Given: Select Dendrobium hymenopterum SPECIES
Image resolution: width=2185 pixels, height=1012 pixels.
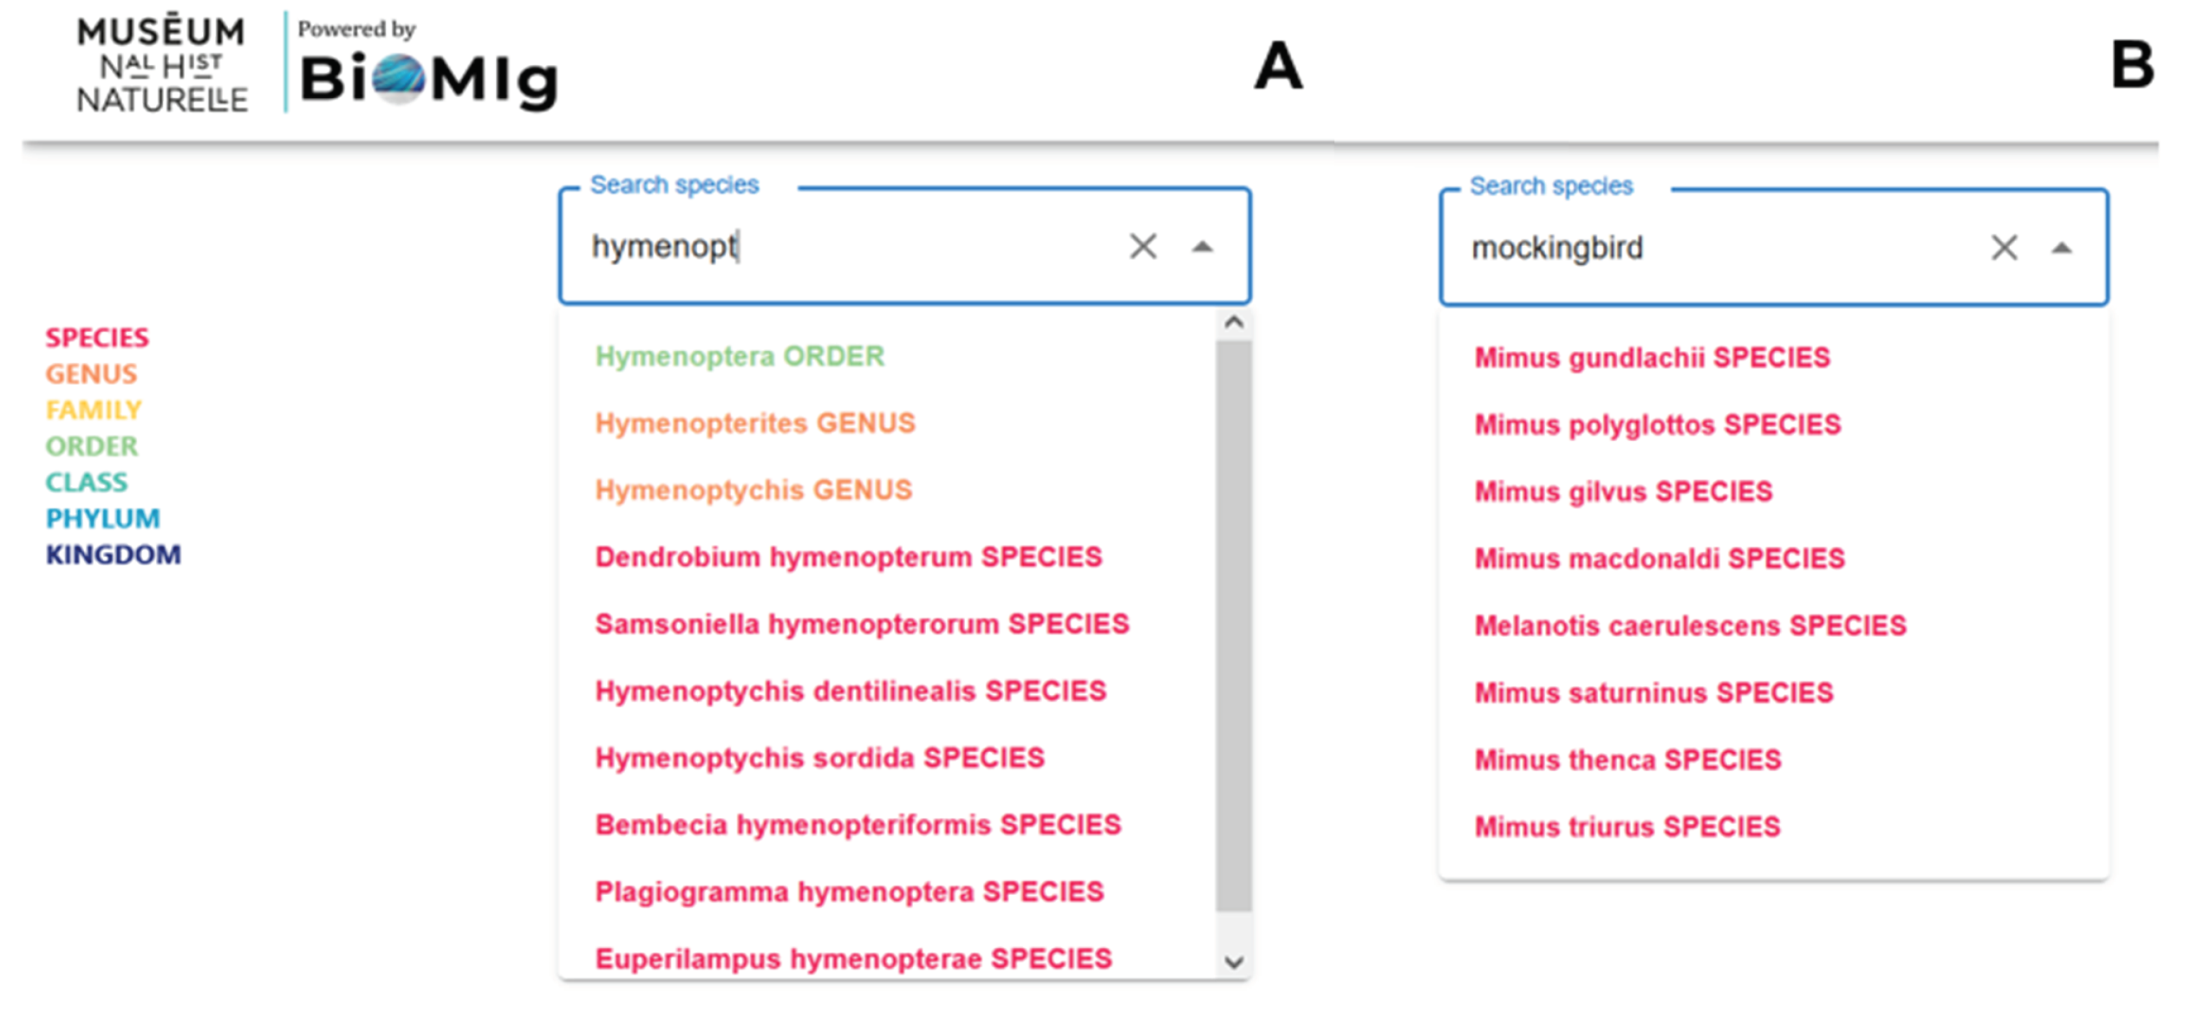Looking at the screenshot, I should pyautogui.click(x=848, y=557).
